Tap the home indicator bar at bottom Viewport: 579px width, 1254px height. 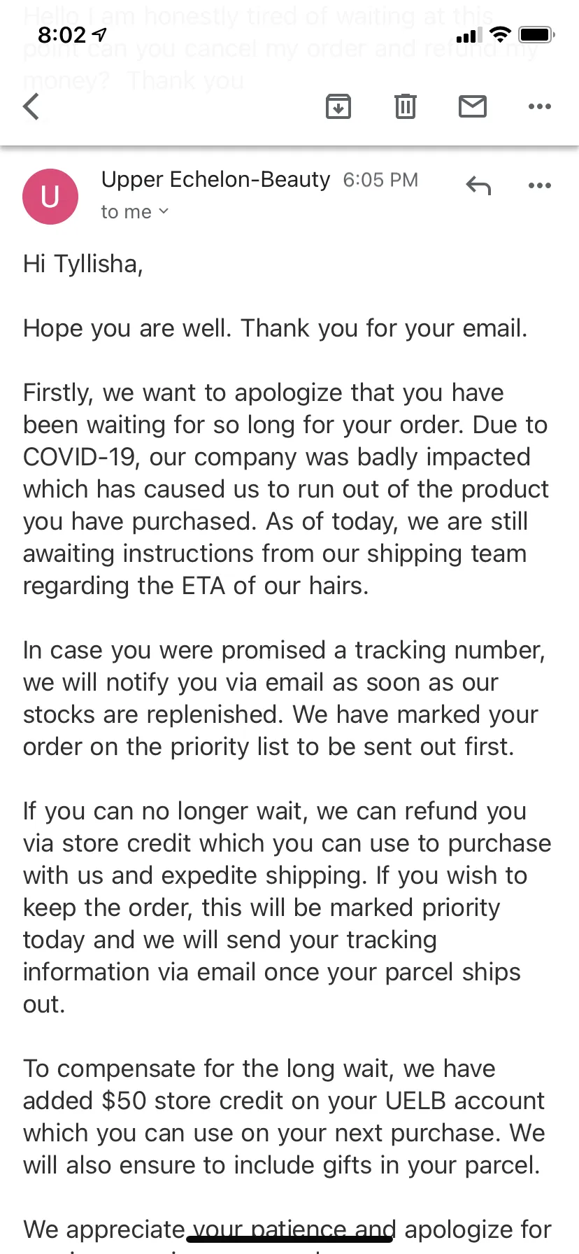pyautogui.click(x=289, y=1239)
